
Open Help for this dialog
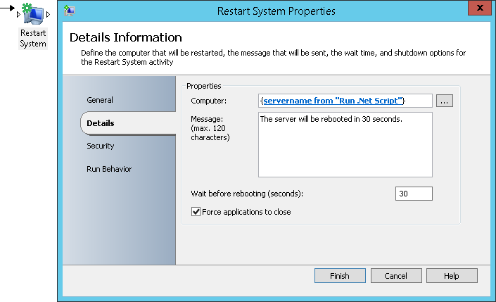coord(452,276)
